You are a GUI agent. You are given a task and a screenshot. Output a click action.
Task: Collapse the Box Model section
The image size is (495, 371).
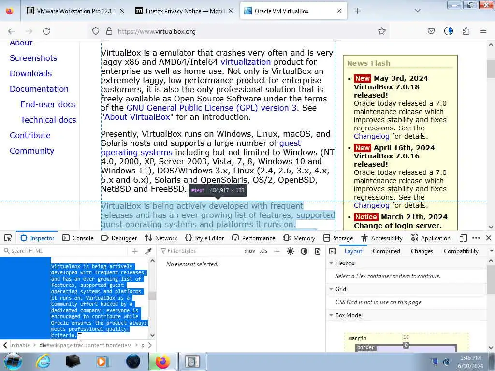point(331,315)
